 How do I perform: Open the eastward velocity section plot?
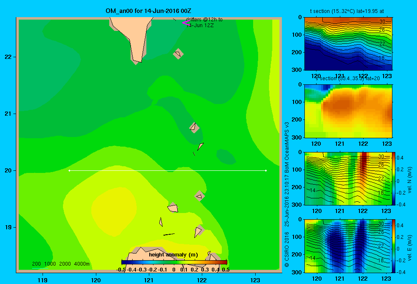pyautogui.click(x=348, y=246)
